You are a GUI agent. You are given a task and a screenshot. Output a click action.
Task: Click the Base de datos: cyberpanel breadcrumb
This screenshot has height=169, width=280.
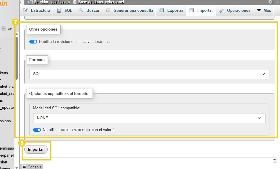tap(101, 2)
